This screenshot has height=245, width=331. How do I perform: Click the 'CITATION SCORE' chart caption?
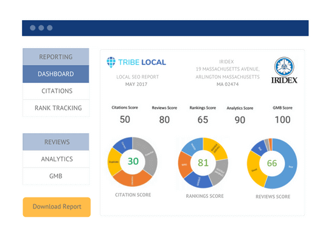coord(133,195)
